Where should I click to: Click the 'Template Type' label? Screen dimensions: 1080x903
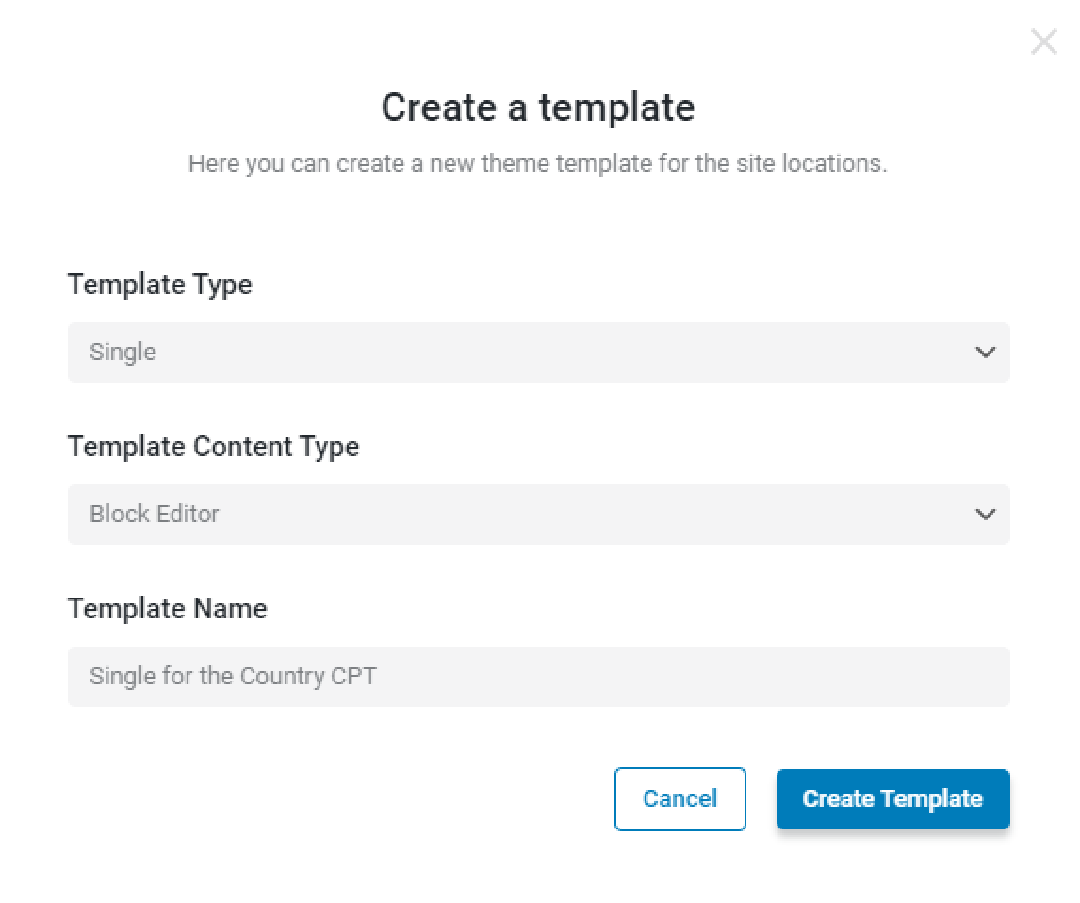(160, 285)
